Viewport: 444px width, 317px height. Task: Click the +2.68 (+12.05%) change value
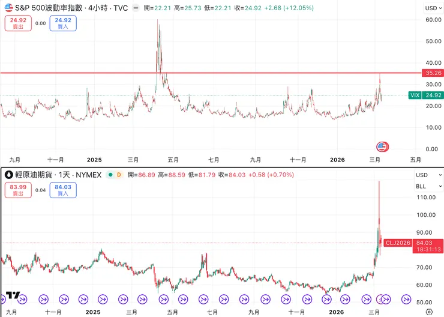289,8
